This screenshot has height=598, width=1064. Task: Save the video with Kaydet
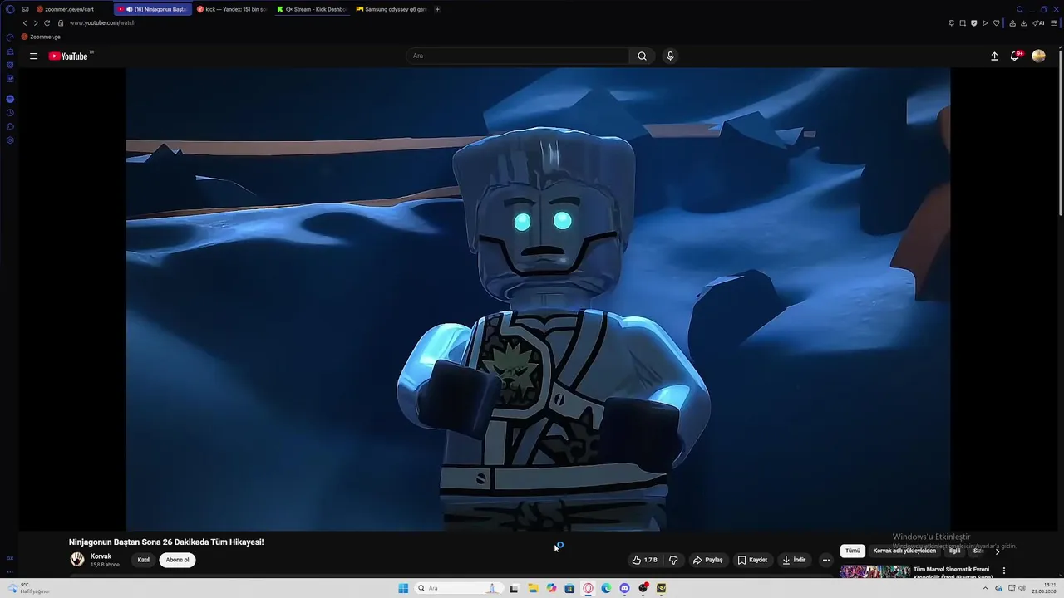coord(752,560)
